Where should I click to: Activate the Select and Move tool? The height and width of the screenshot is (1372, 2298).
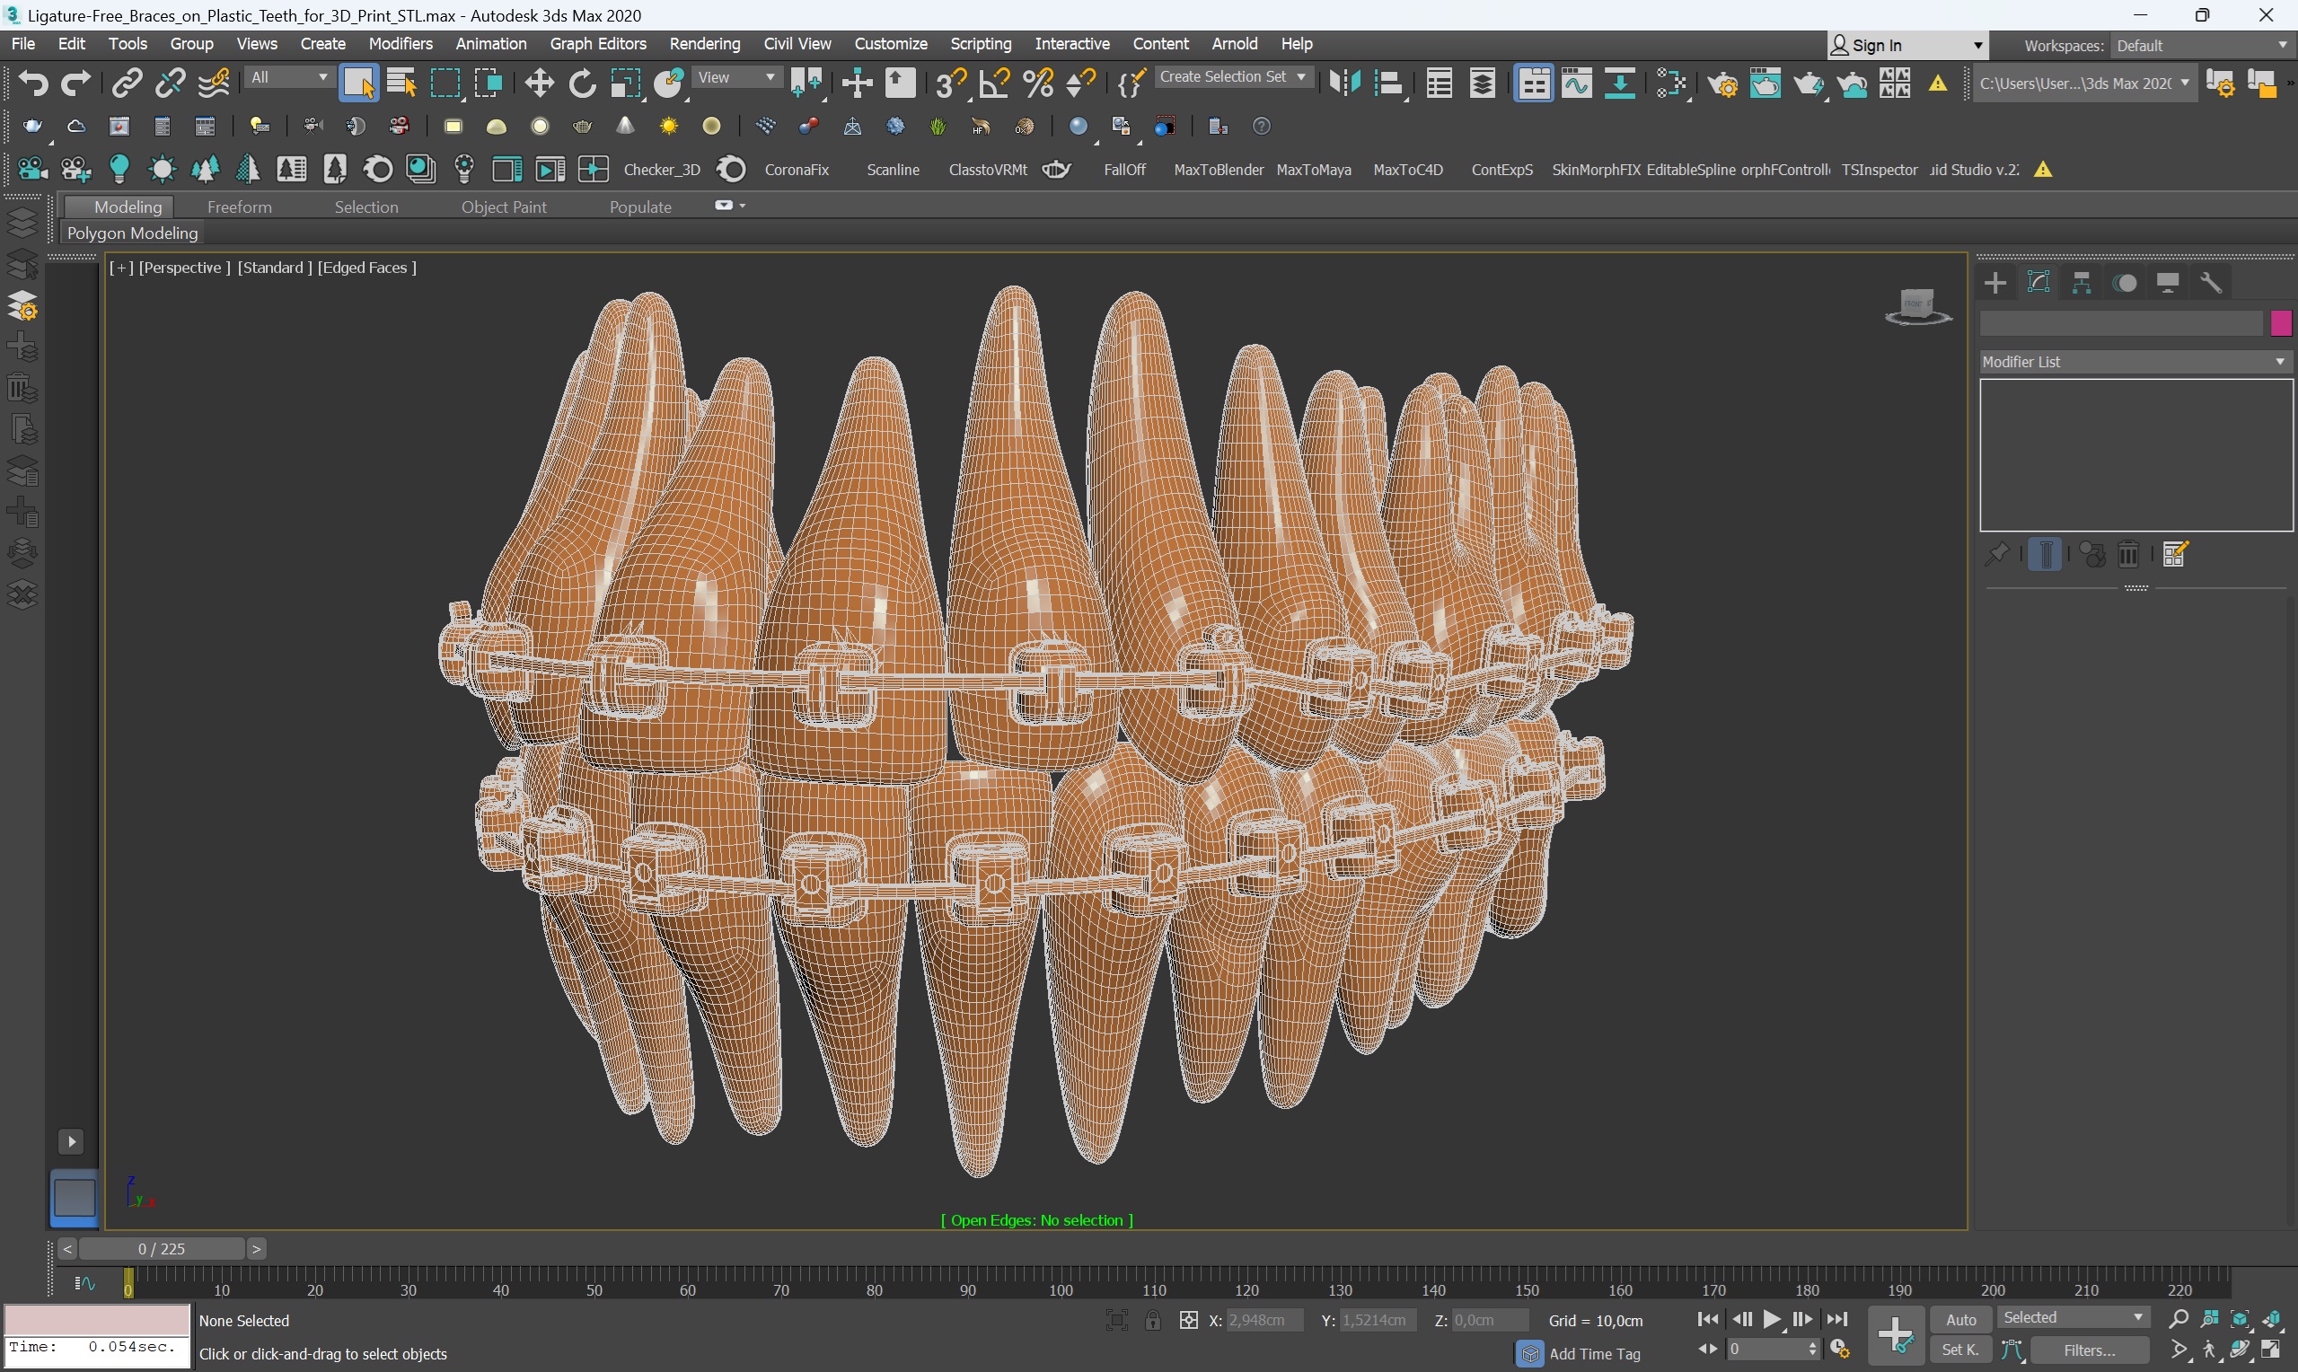coord(539,84)
